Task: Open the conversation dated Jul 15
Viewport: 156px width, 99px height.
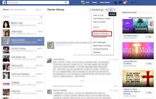Action: pos(23,24)
